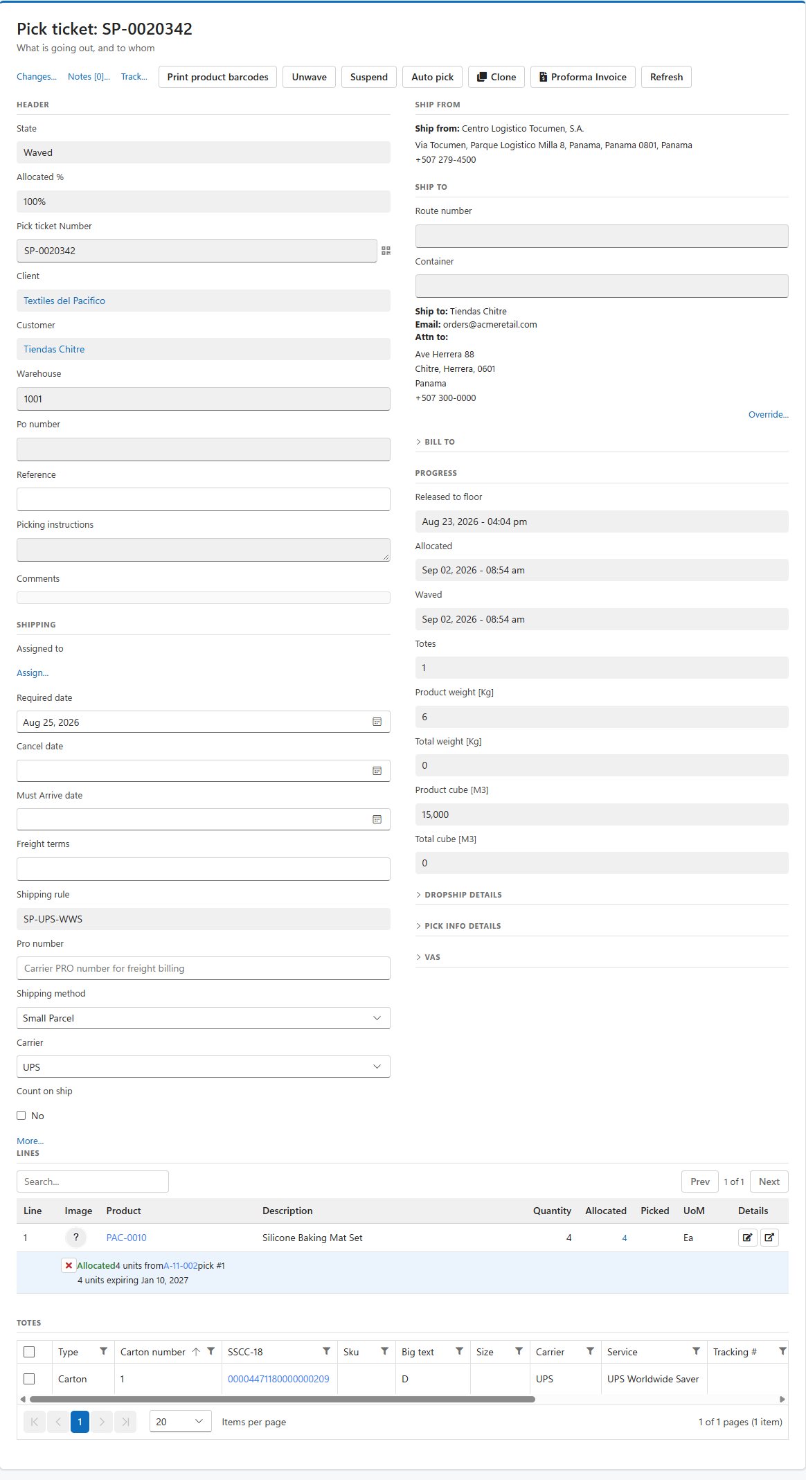Open the Track... link
This screenshot has height=1480, width=806.
[x=134, y=77]
